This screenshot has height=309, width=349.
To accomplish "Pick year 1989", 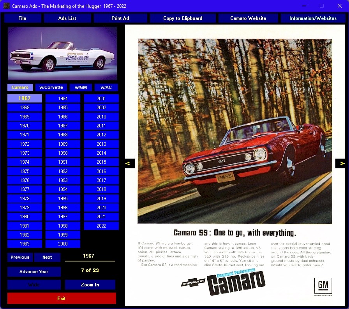I will tap(63, 144).
